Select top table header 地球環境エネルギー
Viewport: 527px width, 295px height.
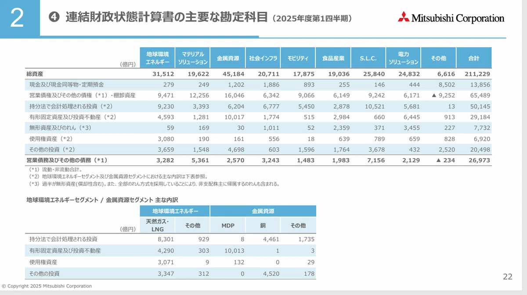158,58
